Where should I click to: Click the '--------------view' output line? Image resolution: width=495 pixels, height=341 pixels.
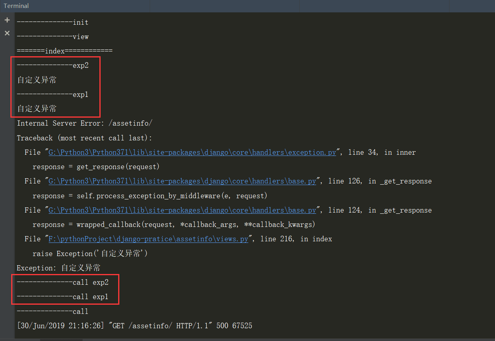pos(53,37)
